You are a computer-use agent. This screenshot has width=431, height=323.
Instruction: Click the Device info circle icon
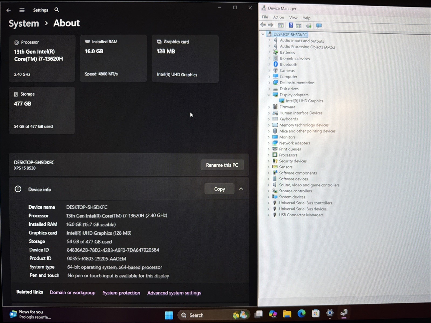18,189
